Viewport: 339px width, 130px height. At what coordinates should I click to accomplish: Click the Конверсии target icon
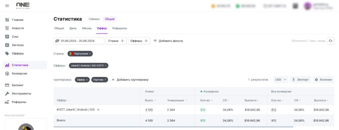pos(7,73)
